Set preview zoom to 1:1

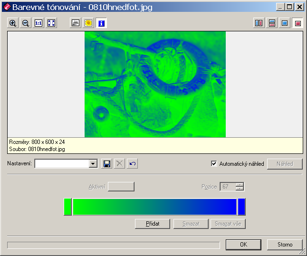point(38,23)
